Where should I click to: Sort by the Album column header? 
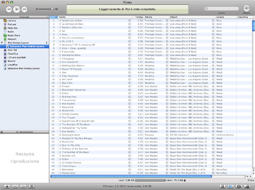[x=192, y=17]
